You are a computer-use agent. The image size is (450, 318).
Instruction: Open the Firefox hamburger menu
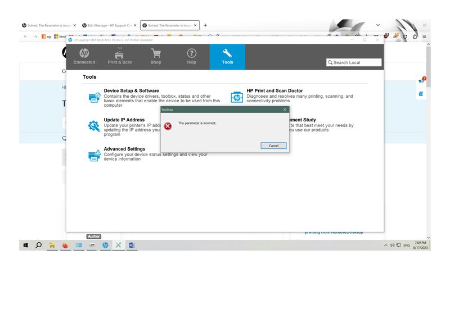[424, 37]
